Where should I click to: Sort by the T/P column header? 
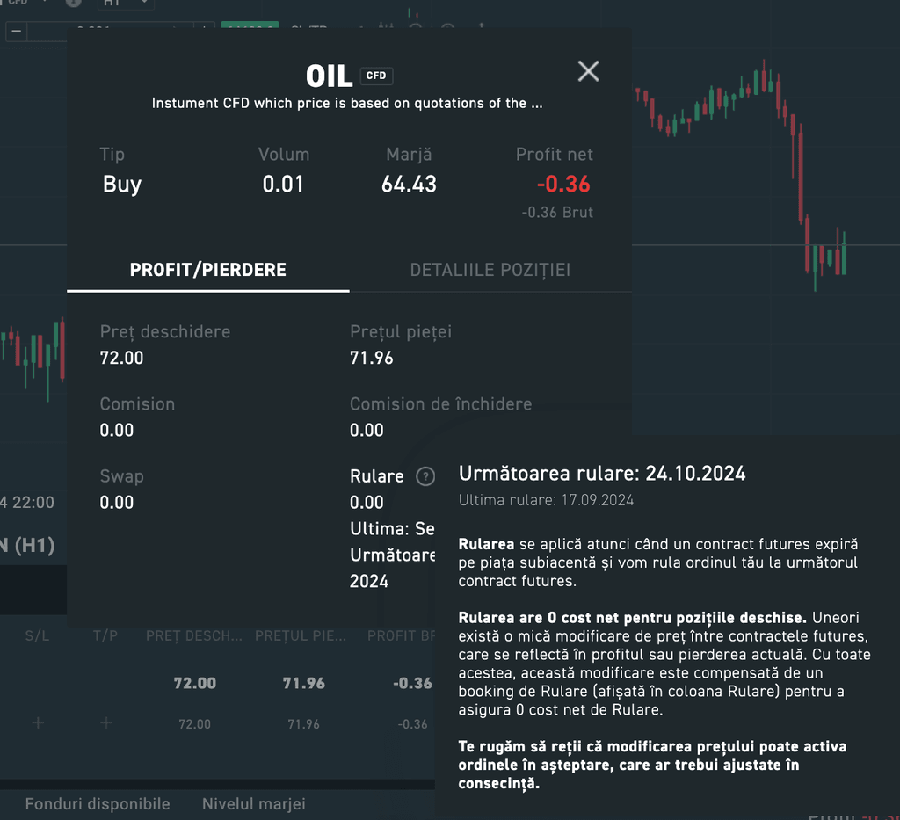tap(105, 635)
